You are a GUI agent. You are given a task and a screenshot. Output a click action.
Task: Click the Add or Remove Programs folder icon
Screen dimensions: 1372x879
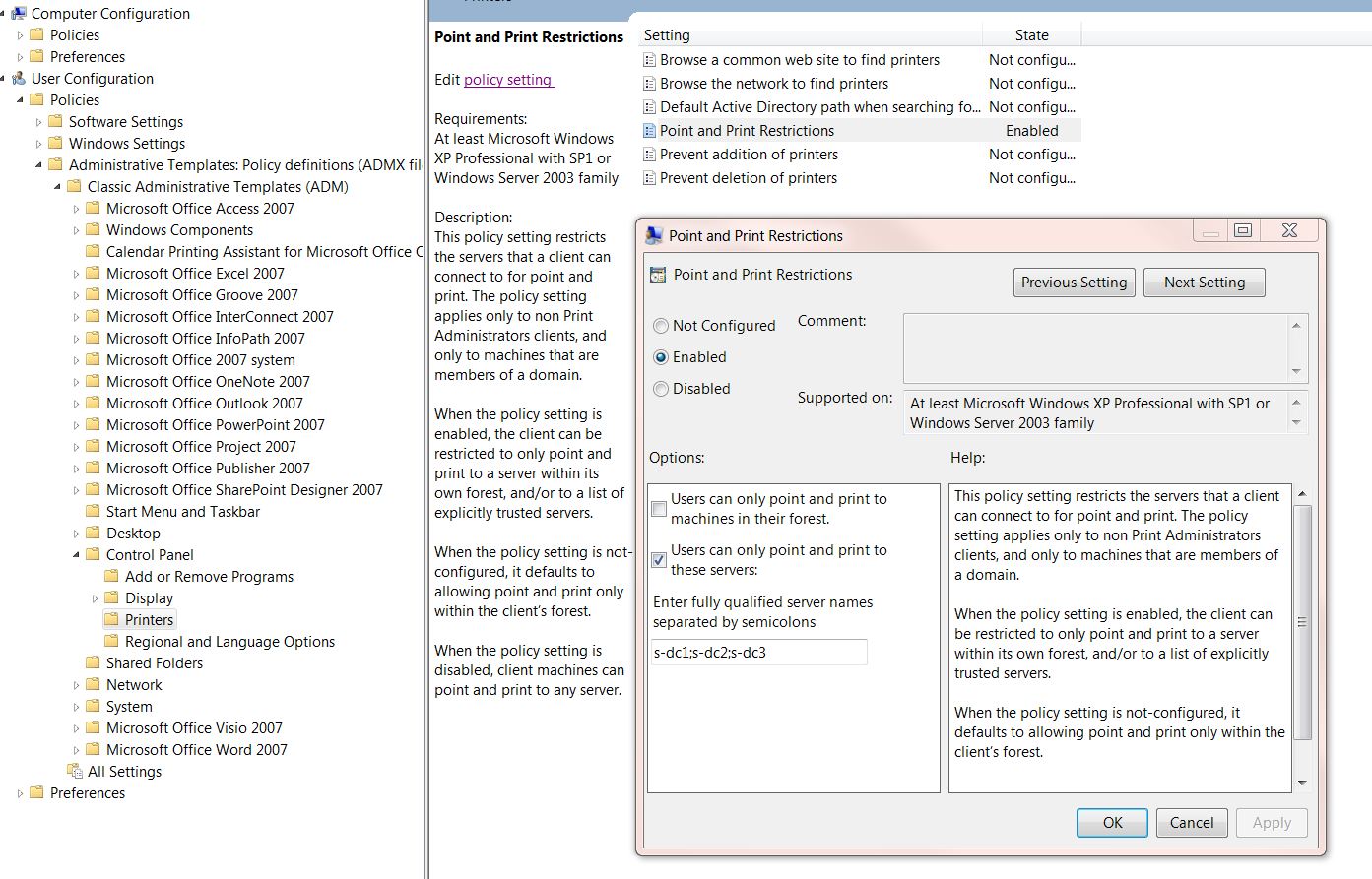pos(112,577)
